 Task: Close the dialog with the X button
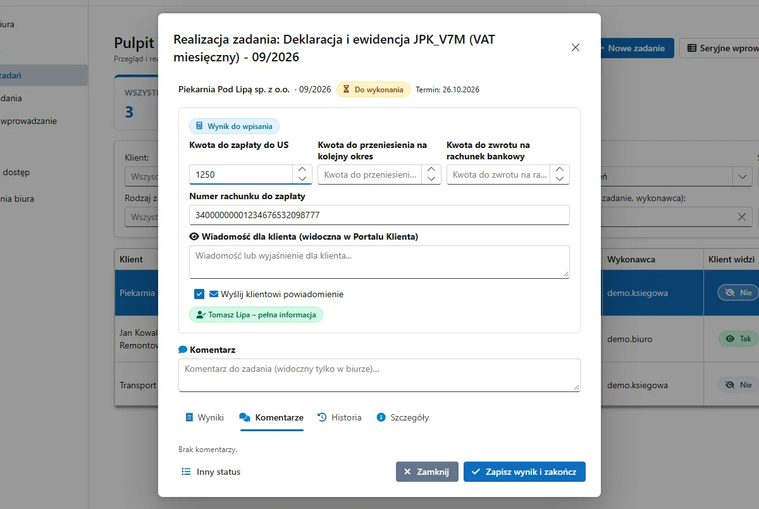pos(576,47)
